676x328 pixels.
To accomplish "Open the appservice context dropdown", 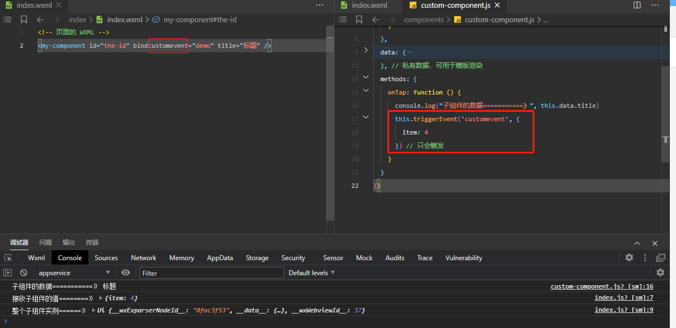I will click(x=74, y=273).
